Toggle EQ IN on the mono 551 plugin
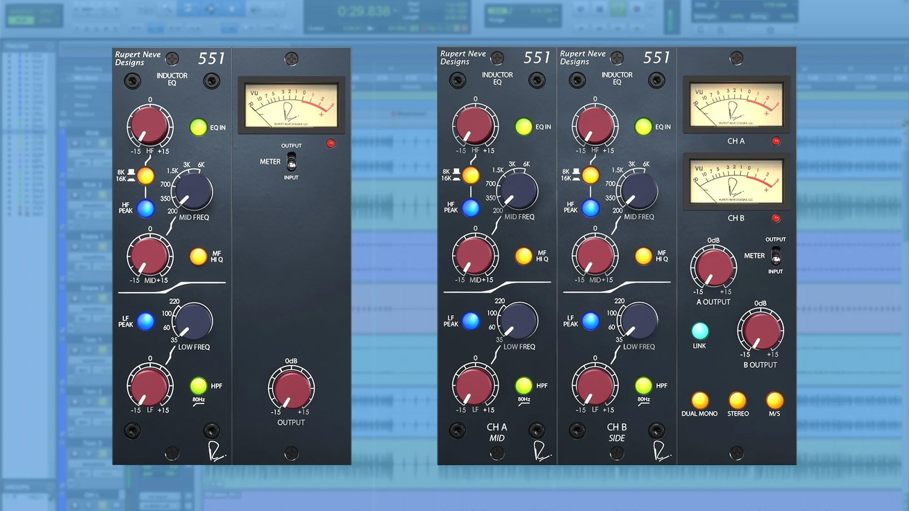Viewport: 909px width, 511px height. click(x=198, y=127)
